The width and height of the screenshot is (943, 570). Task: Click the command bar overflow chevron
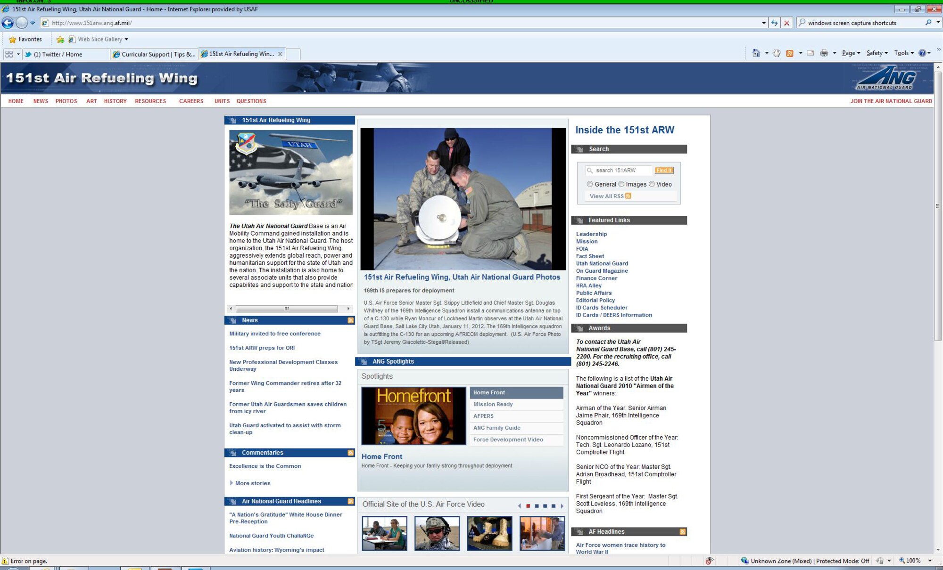click(x=938, y=49)
